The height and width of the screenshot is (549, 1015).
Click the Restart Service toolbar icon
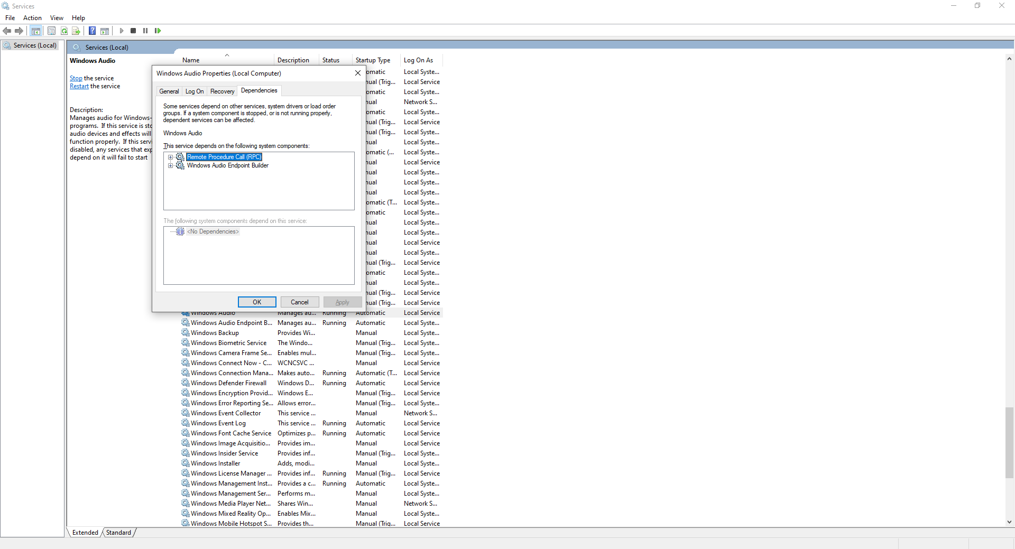point(158,31)
